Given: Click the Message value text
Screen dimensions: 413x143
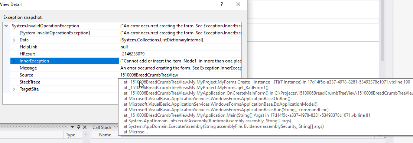Looking at the screenshot, I should pyautogui.click(x=181, y=68).
